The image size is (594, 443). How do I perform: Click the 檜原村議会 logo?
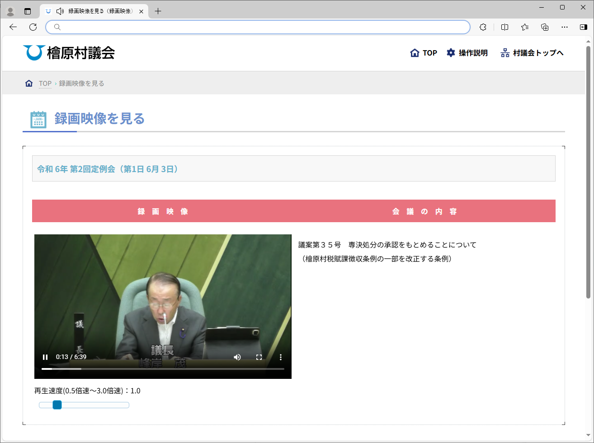click(69, 53)
